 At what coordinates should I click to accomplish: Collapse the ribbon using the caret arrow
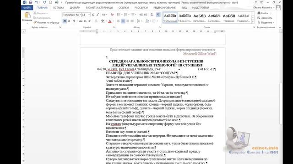click(280, 27)
